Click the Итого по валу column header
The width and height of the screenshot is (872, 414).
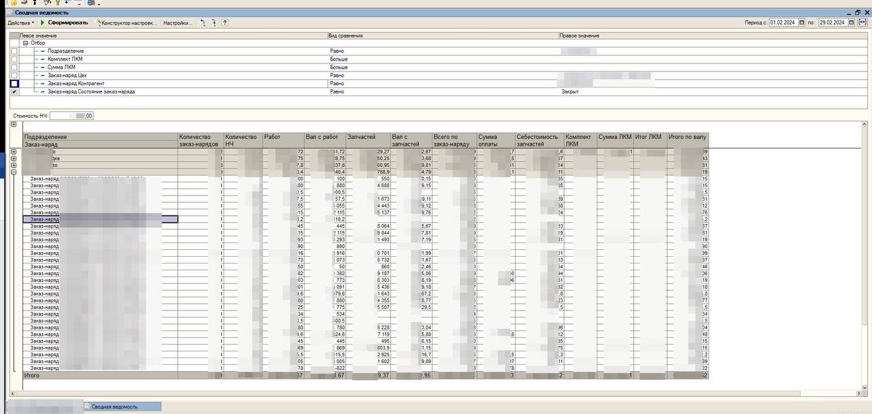pyautogui.click(x=687, y=141)
